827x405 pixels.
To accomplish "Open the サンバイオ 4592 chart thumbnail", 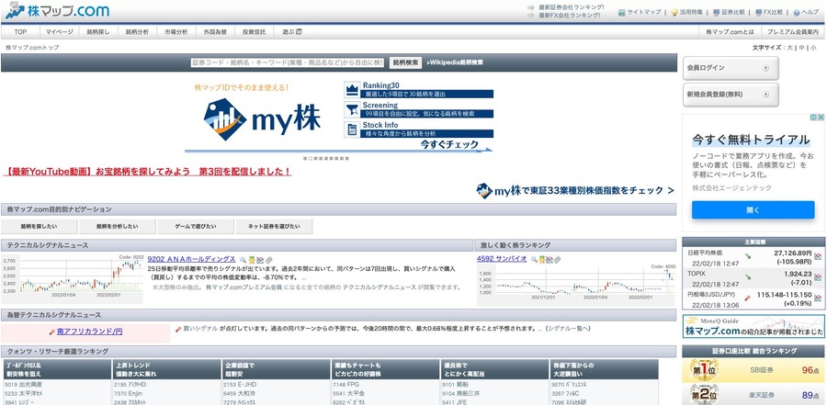I will (576, 285).
